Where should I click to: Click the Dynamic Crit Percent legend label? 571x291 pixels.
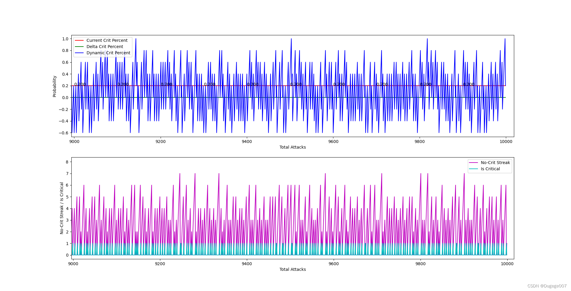[x=108, y=53]
